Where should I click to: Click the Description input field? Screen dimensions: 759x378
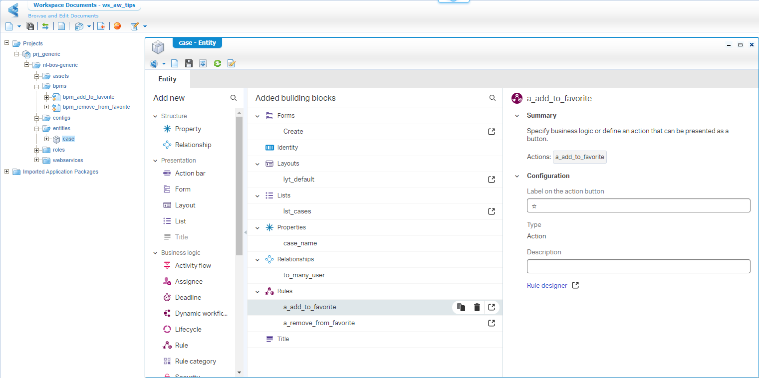pos(638,266)
